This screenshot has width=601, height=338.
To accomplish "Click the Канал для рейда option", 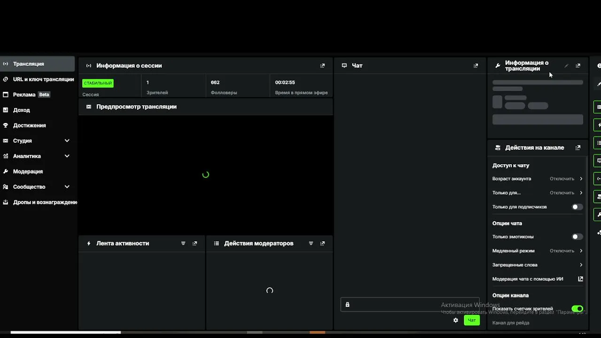I will pos(511,323).
